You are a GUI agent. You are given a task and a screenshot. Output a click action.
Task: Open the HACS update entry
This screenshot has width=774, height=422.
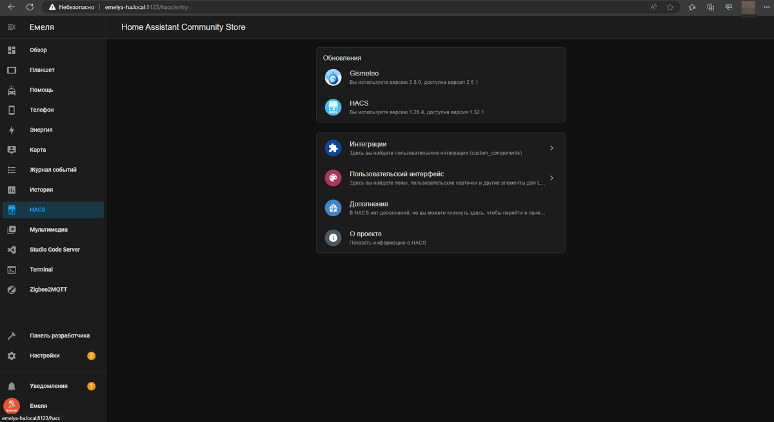441,107
